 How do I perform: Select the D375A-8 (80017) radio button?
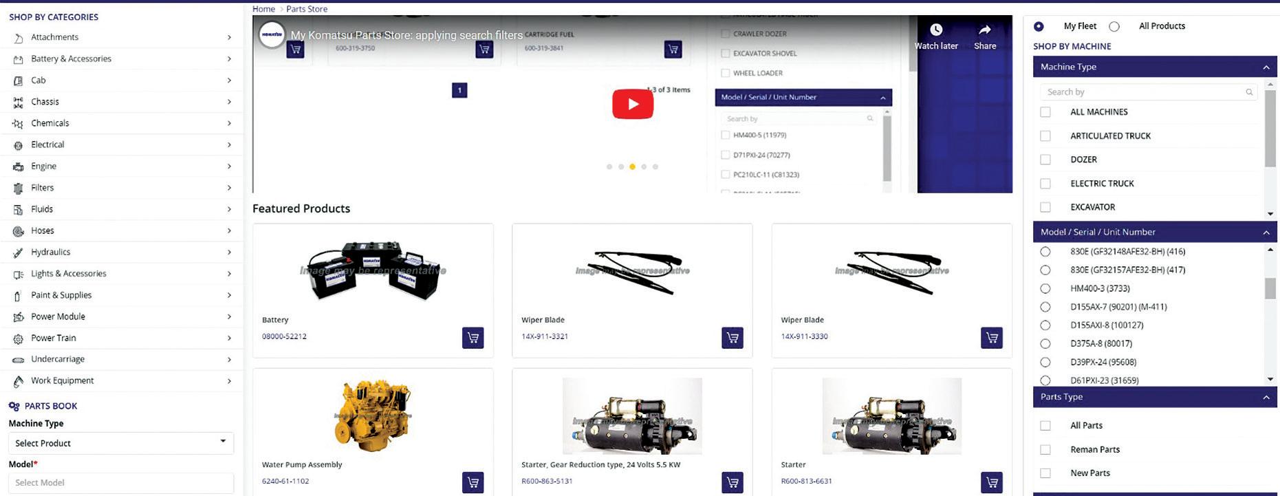pos(1045,343)
